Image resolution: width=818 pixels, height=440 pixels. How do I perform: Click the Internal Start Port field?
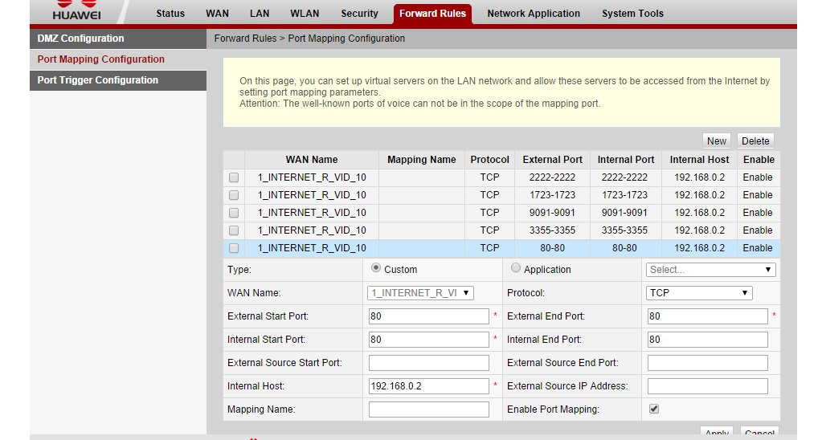click(429, 340)
